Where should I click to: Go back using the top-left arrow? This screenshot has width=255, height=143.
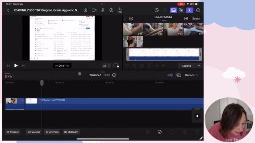click(8, 10)
